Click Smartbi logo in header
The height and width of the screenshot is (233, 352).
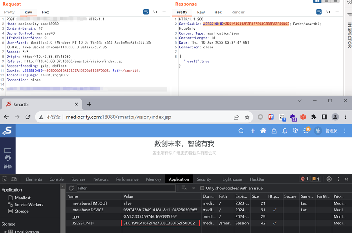[x=8, y=131]
